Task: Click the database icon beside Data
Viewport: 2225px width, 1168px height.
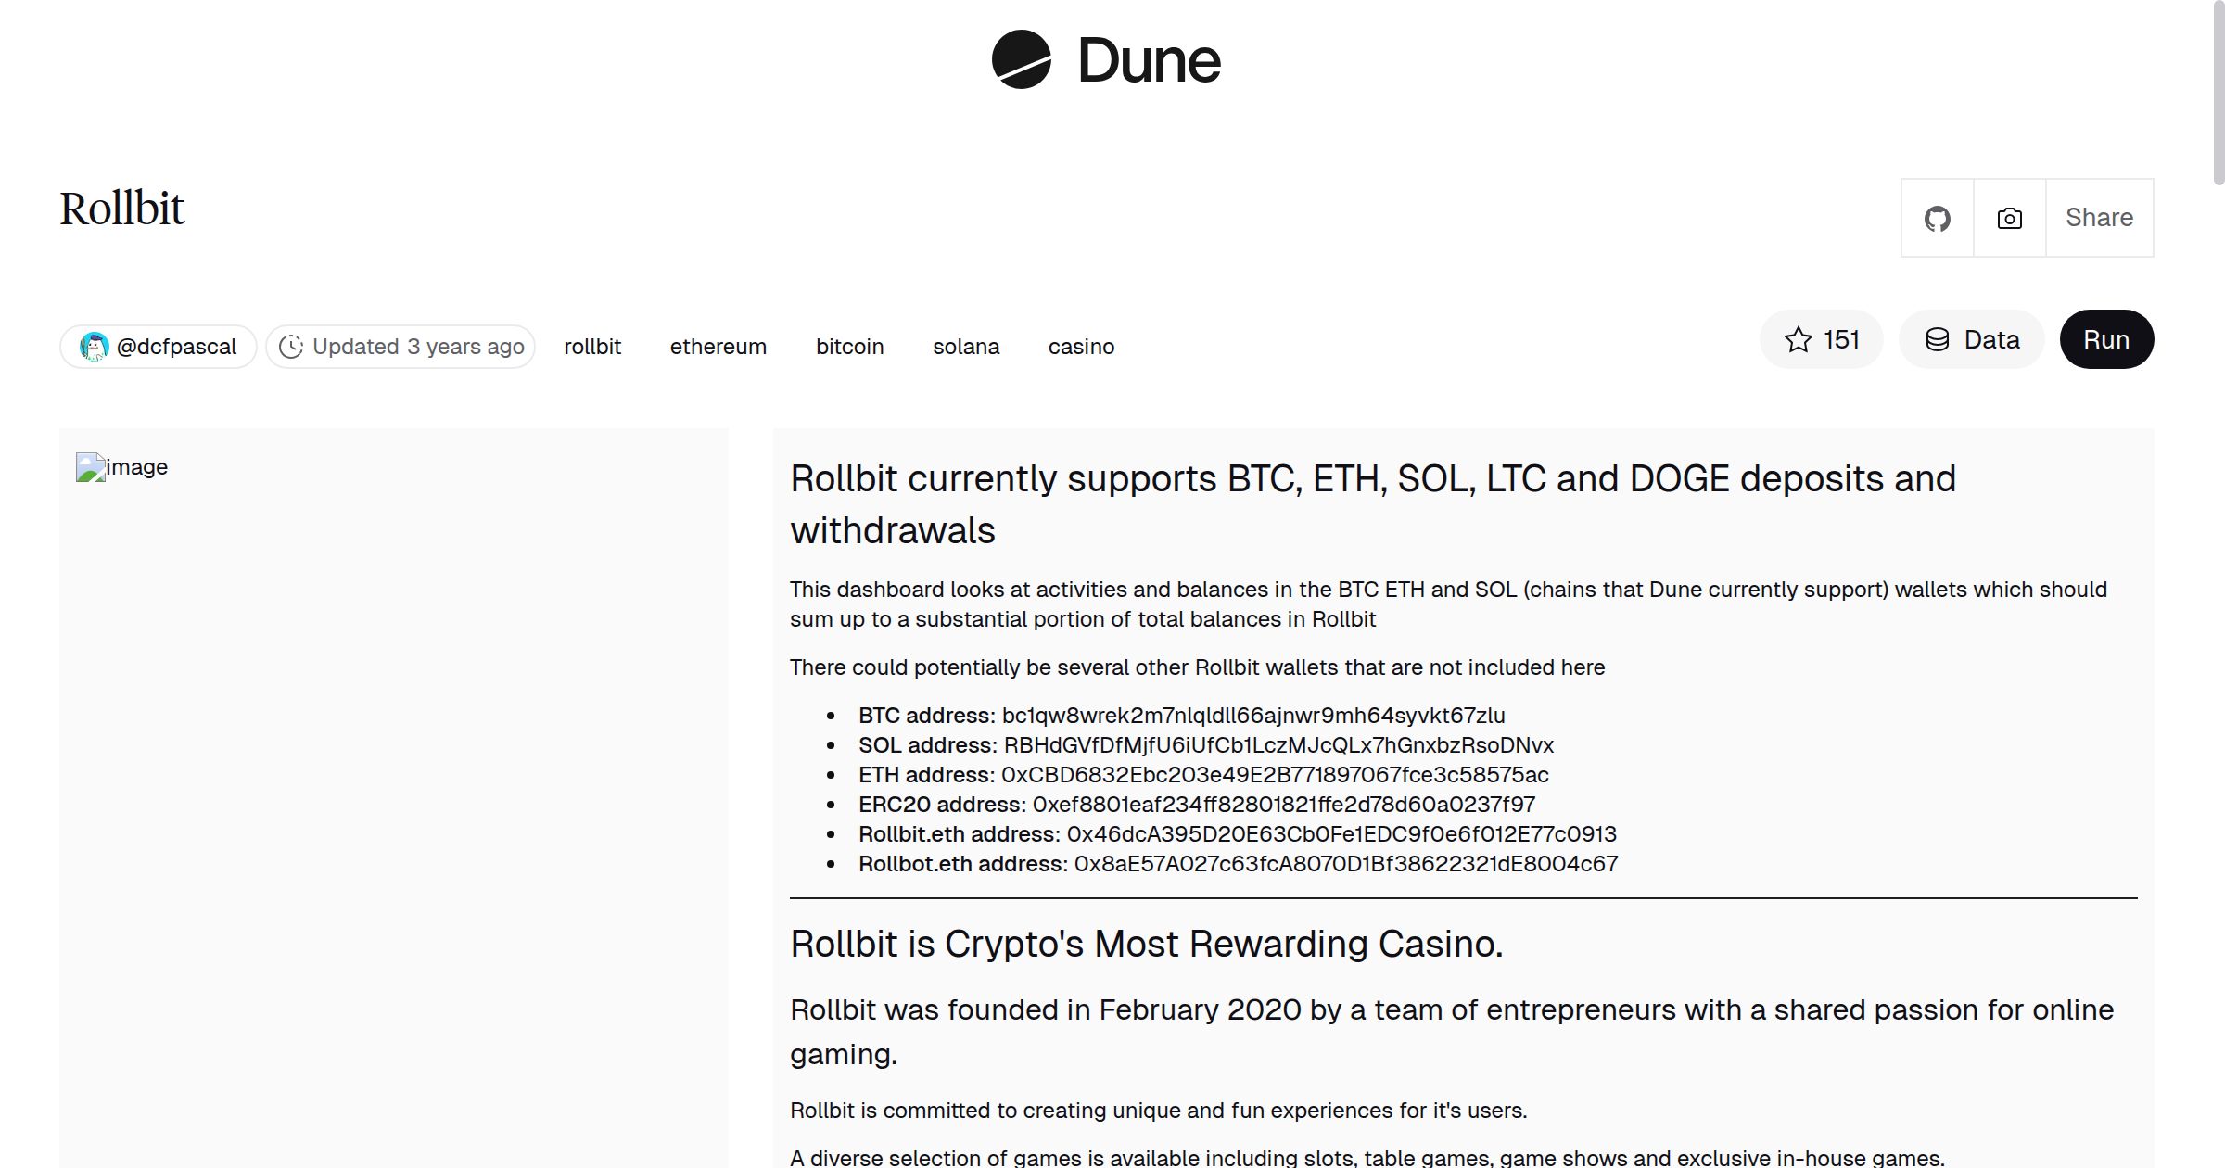Action: pos(1938,339)
